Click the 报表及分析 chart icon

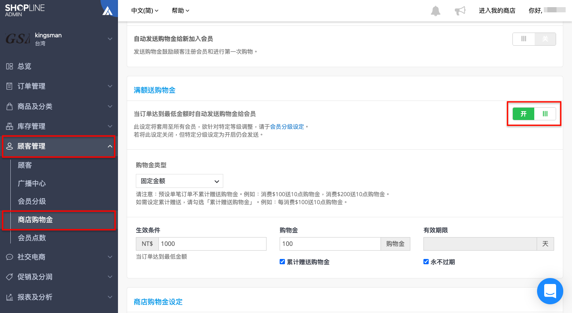(x=10, y=297)
